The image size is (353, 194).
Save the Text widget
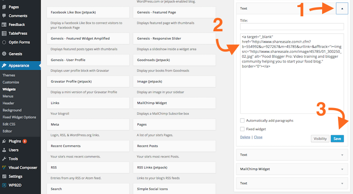[337, 138]
